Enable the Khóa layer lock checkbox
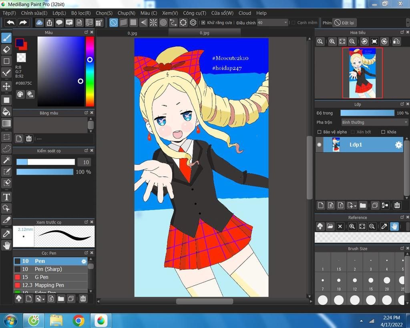 (x=383, y=132)
